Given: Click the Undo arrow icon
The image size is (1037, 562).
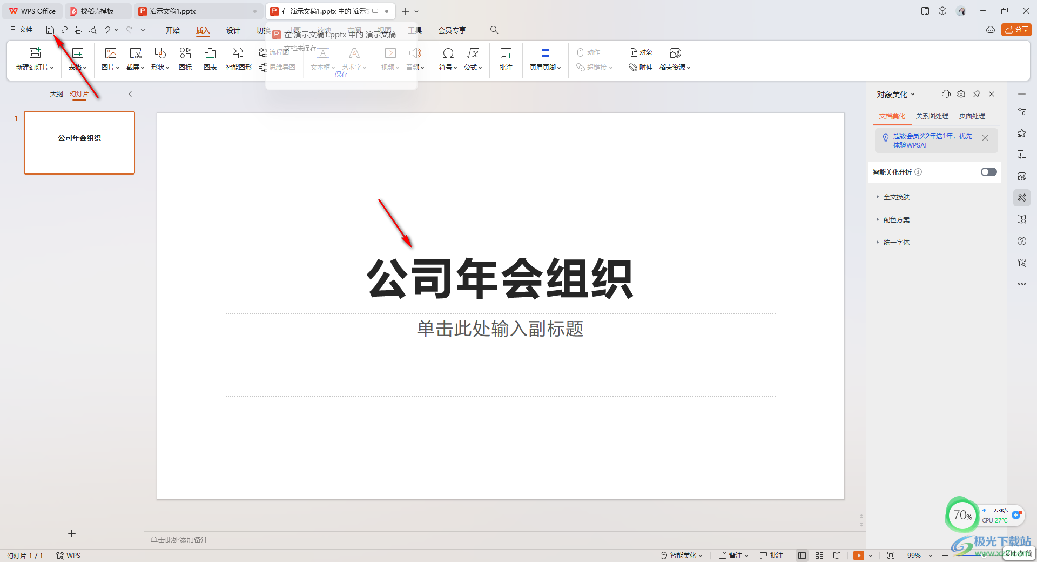Looking at the screenshot, I should point(107,30).
